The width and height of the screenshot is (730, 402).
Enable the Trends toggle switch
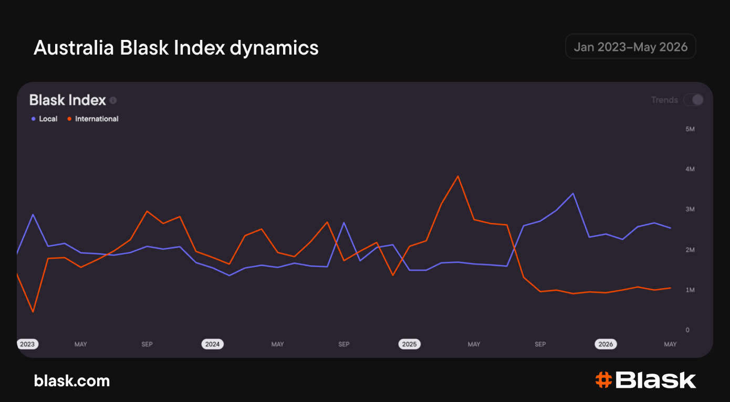[x=693, y=100]
